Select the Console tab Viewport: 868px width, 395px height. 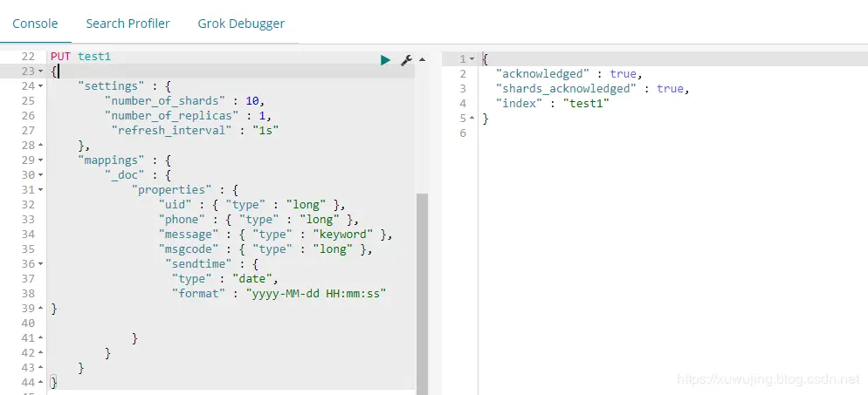pyautogui.click(x=36, y=24)
